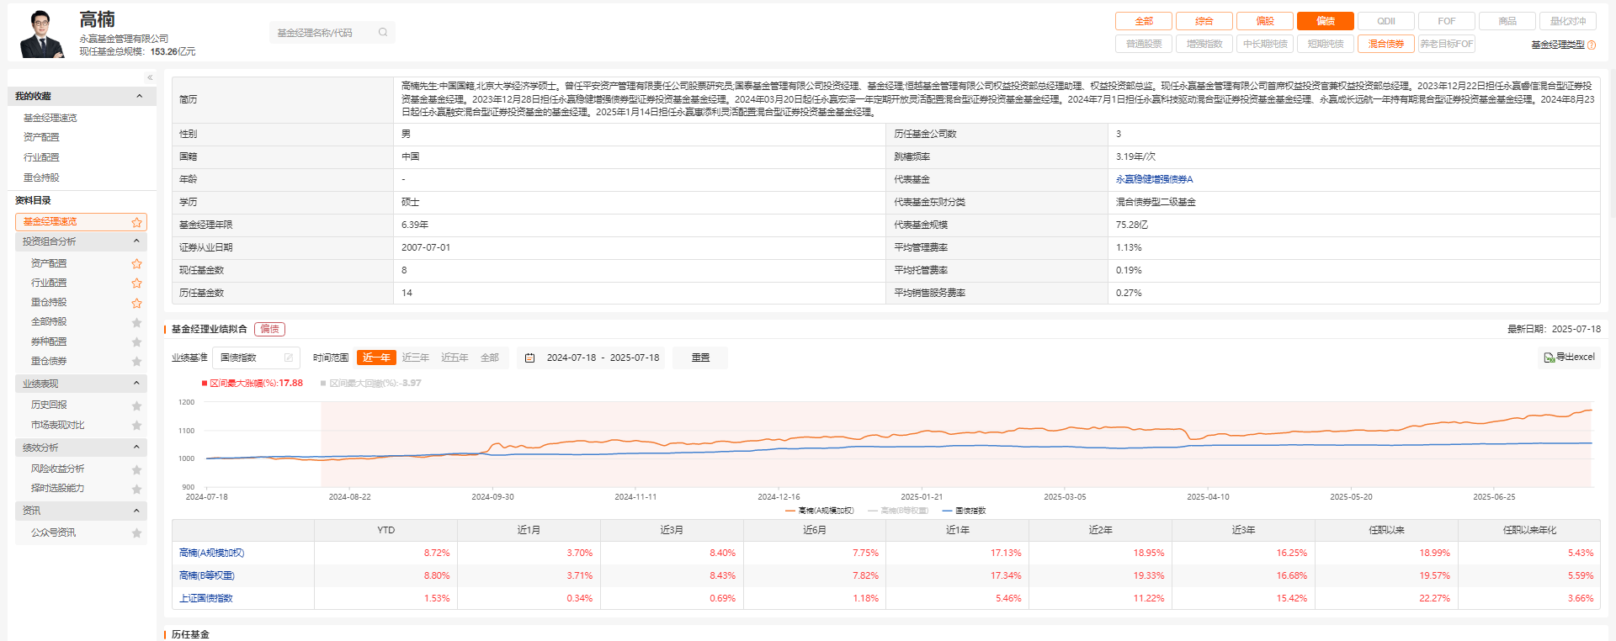
Task: Open the 永赢稳健增强债券A fund link
Action: [x=1154, y=179]
